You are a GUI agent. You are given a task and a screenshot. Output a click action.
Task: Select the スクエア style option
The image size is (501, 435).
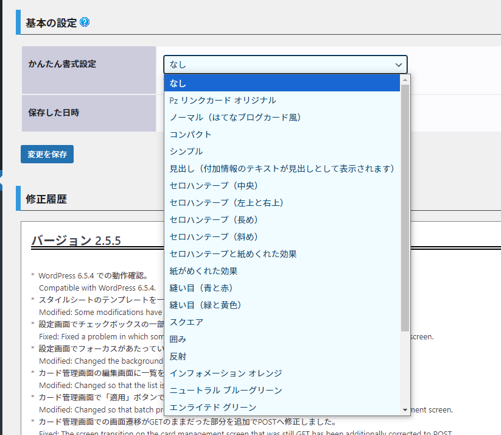click(186, 322)
